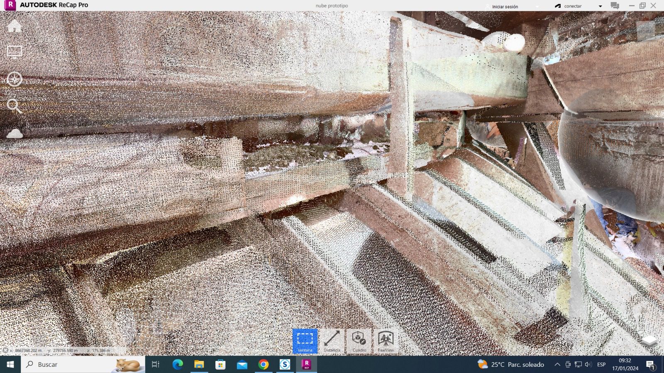The width and height of the screenshot is (664, 373).
Task: Click the magnifier search icon in sidebar
Action: 14,106
